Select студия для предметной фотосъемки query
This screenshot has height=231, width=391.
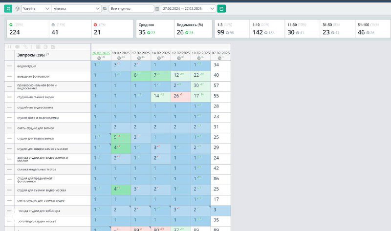pyautogui.click(x=35, y=180)
